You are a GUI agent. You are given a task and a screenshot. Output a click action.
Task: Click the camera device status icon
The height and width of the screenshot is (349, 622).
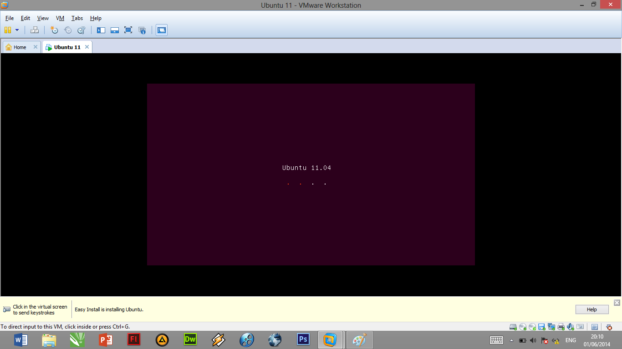coord(580,327)
